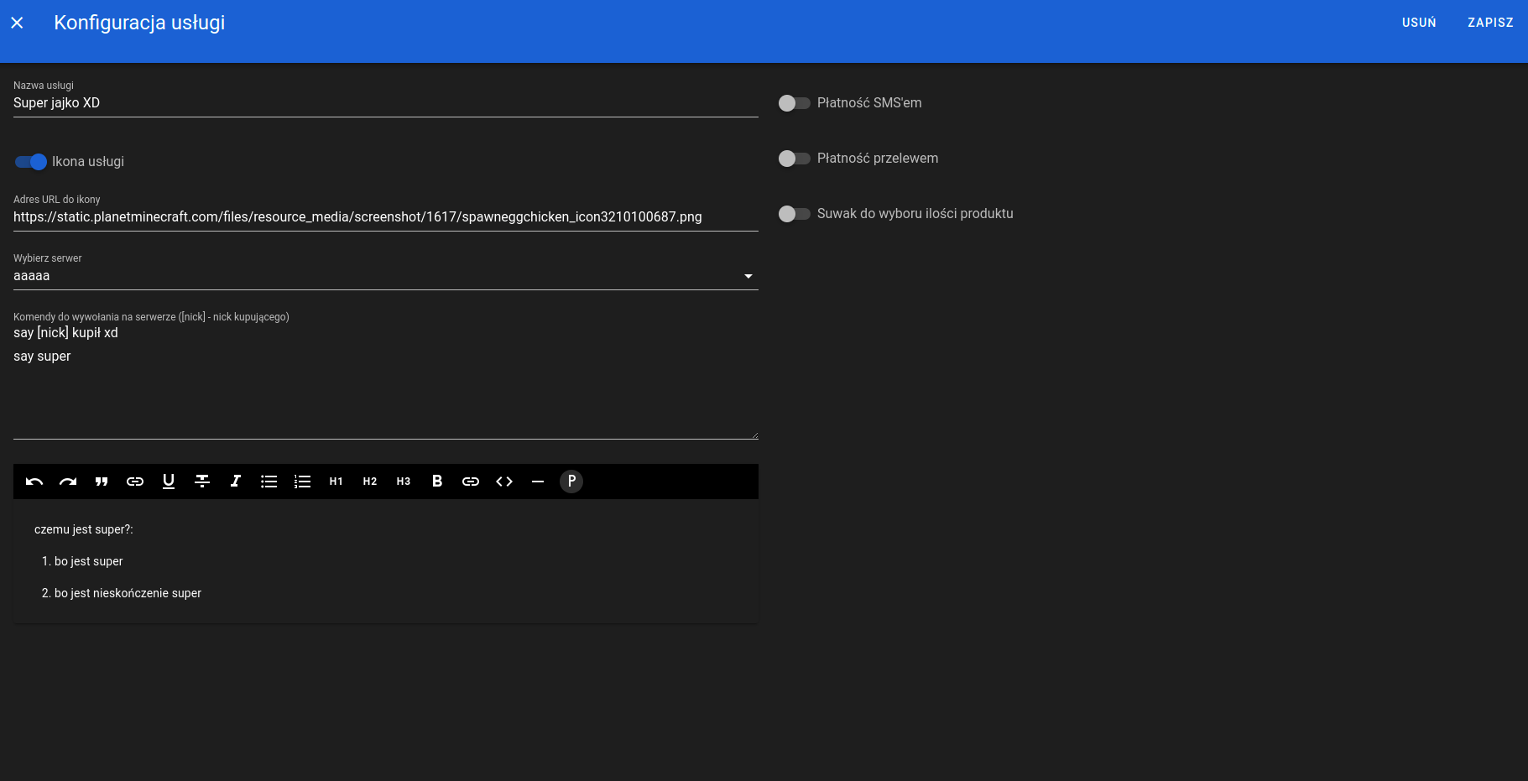Viewport: 1528px width, 781px height.
Task: Apply H1 heading style
Action: [336, 482]
